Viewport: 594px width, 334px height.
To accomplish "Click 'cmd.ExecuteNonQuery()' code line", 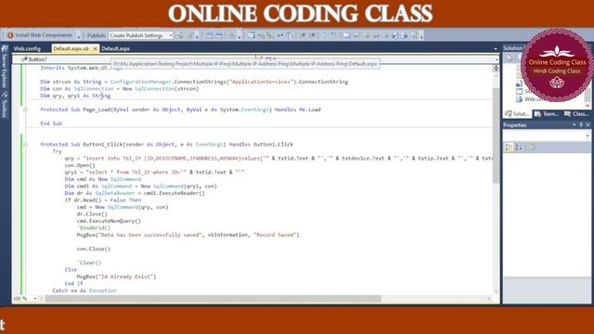I will [109, 221].
